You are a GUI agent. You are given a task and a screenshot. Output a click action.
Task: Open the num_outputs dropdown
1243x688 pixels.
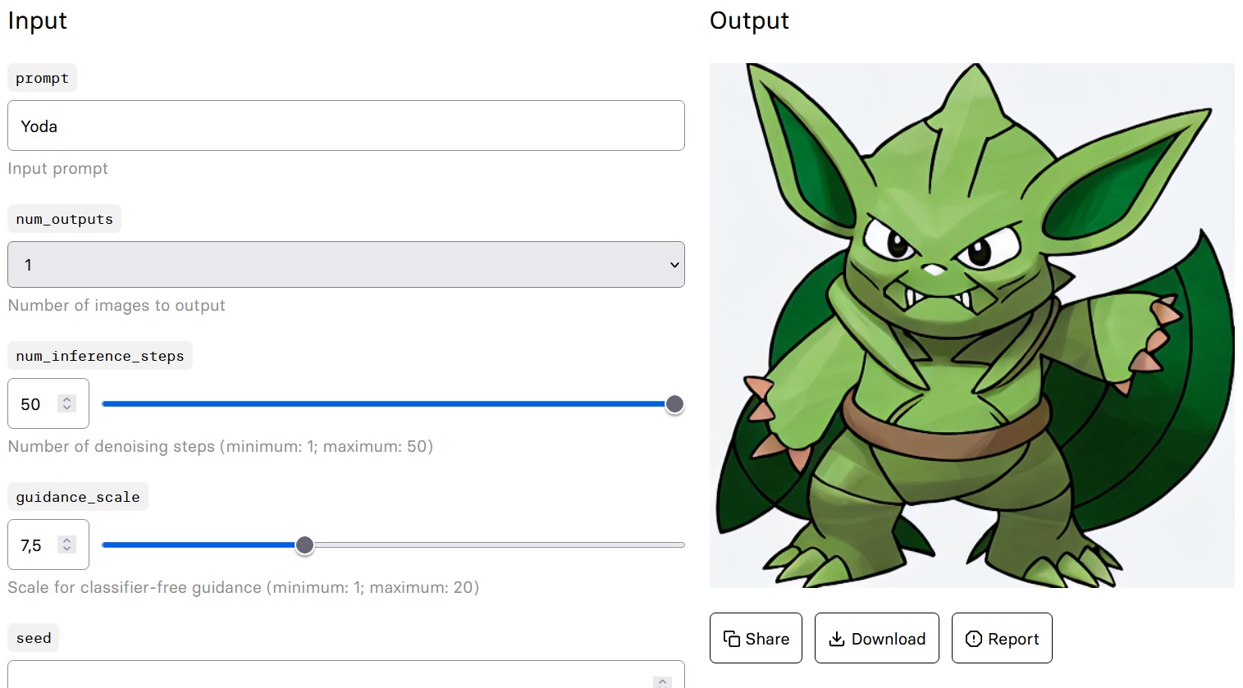coord(346,264)
